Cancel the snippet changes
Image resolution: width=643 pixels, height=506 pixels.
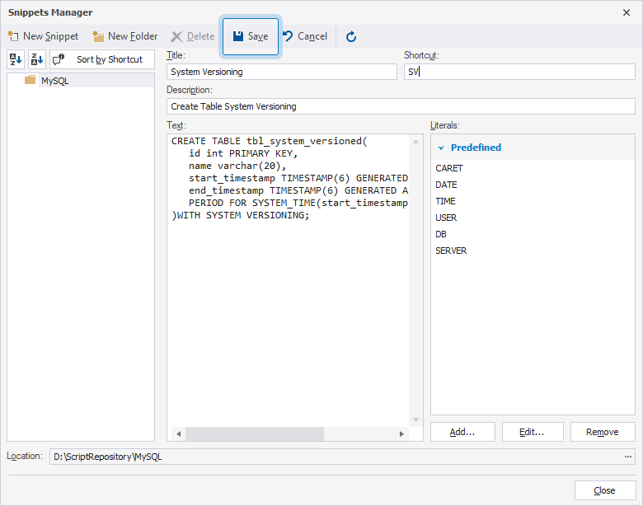pyautogui.click(x=305, y=36)
